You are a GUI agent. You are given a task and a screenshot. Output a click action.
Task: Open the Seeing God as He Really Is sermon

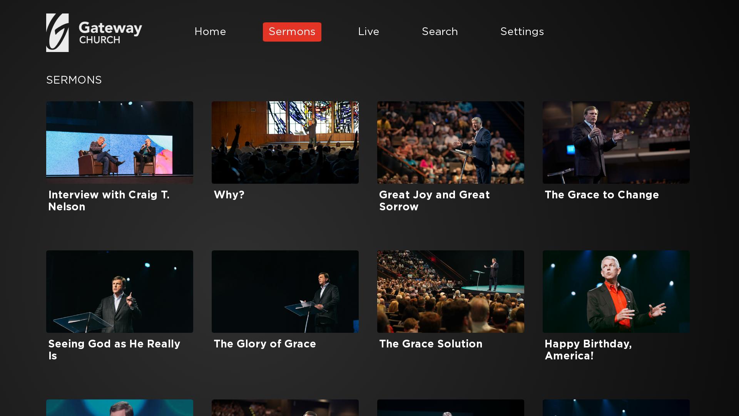click(x=119, y=291)
